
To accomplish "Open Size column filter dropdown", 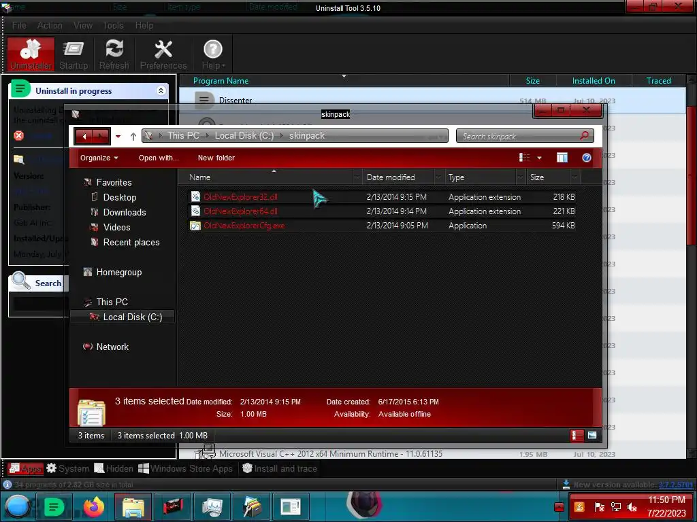I will point(574,177).
